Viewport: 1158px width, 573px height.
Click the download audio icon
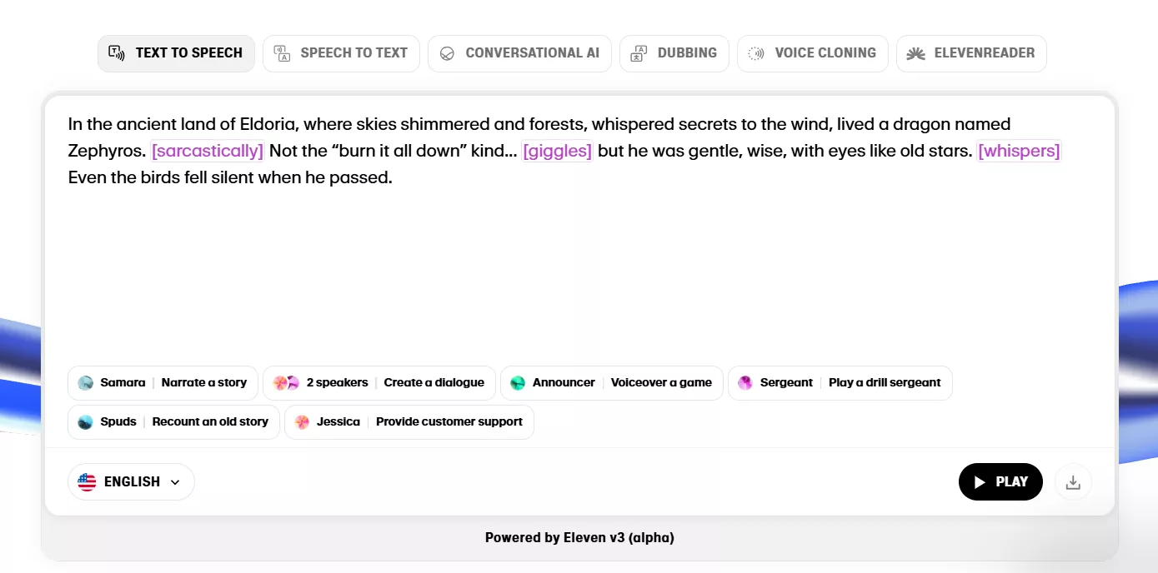click(x=1073, y=482)
